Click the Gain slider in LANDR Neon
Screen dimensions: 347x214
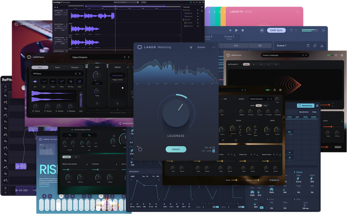[81, 99]
